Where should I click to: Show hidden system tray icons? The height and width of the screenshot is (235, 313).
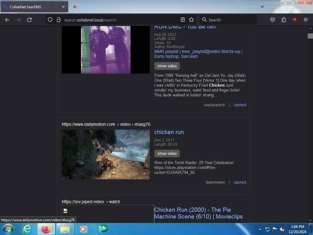(260, 229)
